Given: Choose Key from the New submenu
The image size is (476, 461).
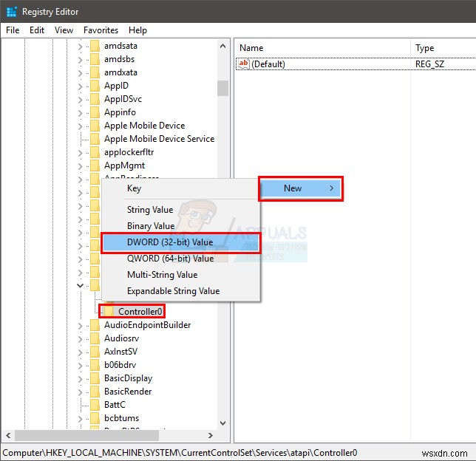Looking at the screenshot, I should click(180, 188).
